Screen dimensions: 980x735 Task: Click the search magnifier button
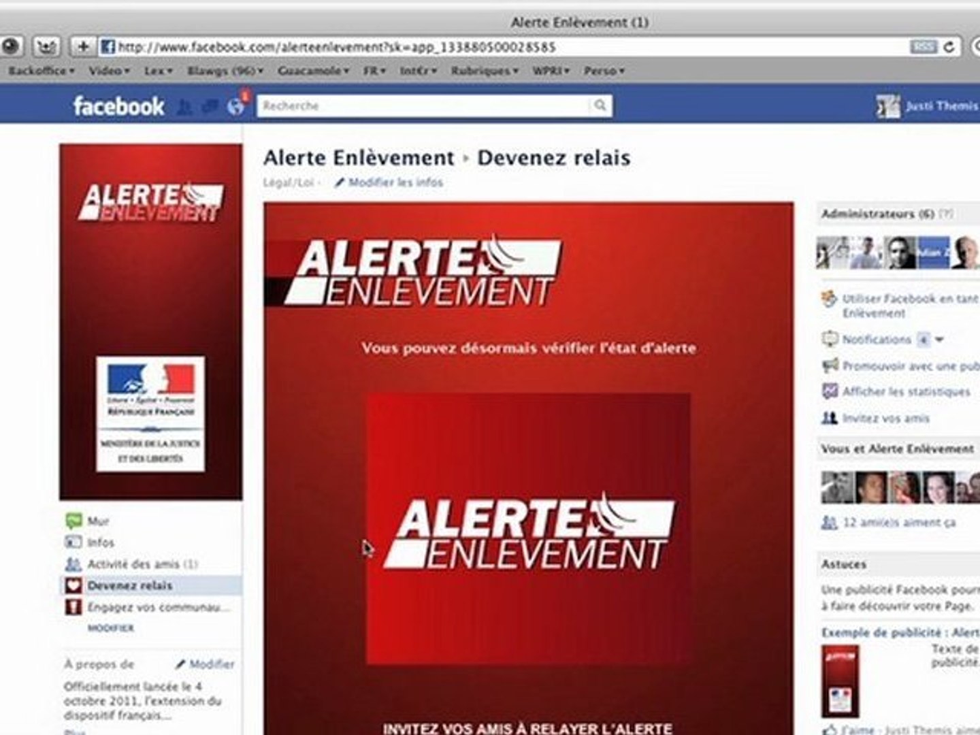click(600, 105)
